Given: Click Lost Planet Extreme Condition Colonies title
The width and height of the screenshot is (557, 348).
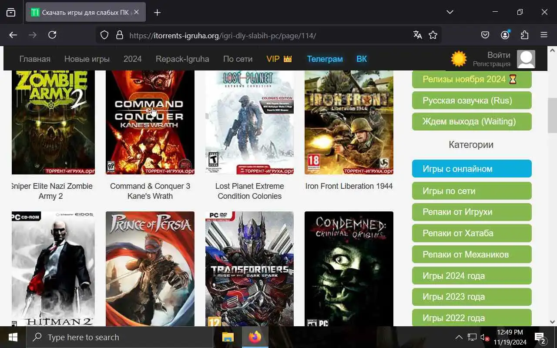Looking at the screenshot, I should pos(249,191).
